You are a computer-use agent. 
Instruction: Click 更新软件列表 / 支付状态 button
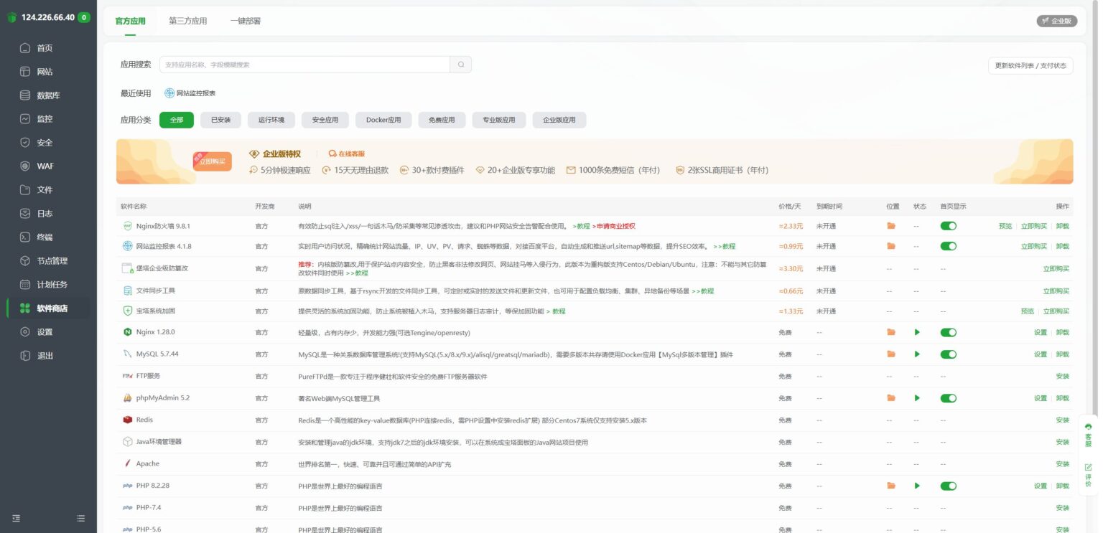click(1030, 65)
